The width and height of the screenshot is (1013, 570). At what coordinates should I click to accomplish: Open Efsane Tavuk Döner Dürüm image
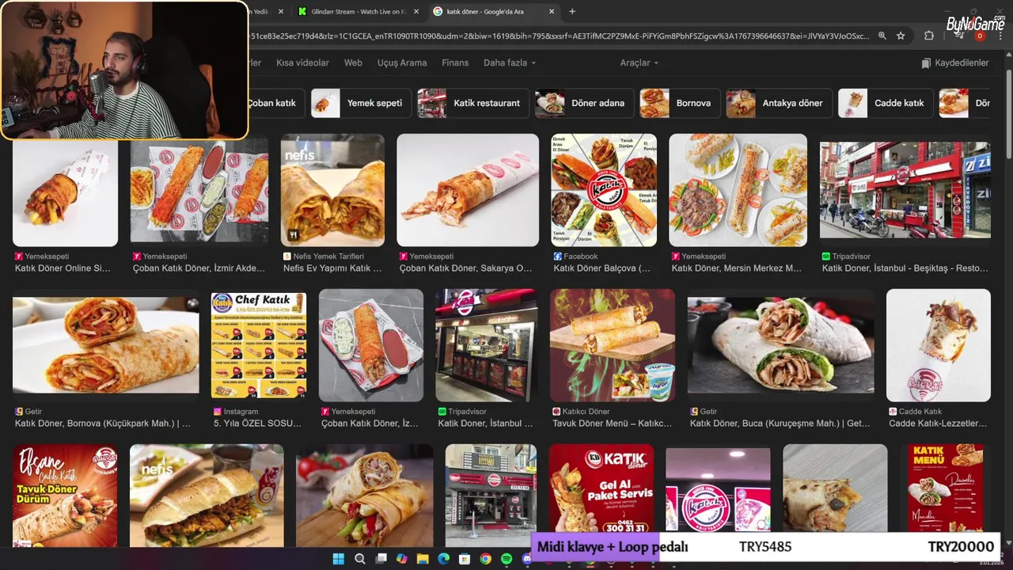tap(65, 496)
